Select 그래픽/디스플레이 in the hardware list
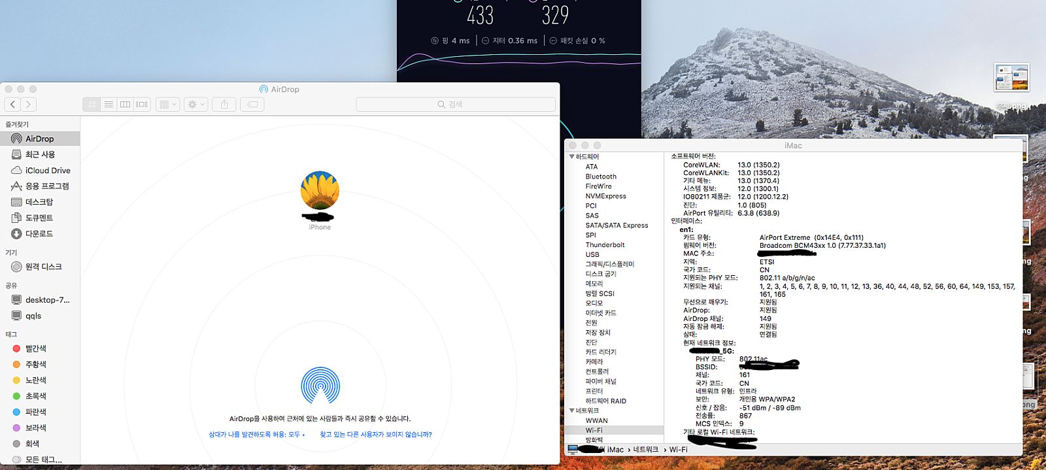 [x=610, y=264]
